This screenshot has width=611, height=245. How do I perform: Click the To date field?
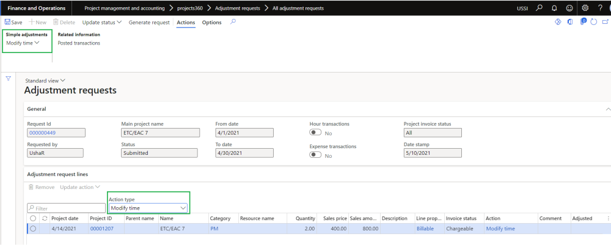(244, 153)
